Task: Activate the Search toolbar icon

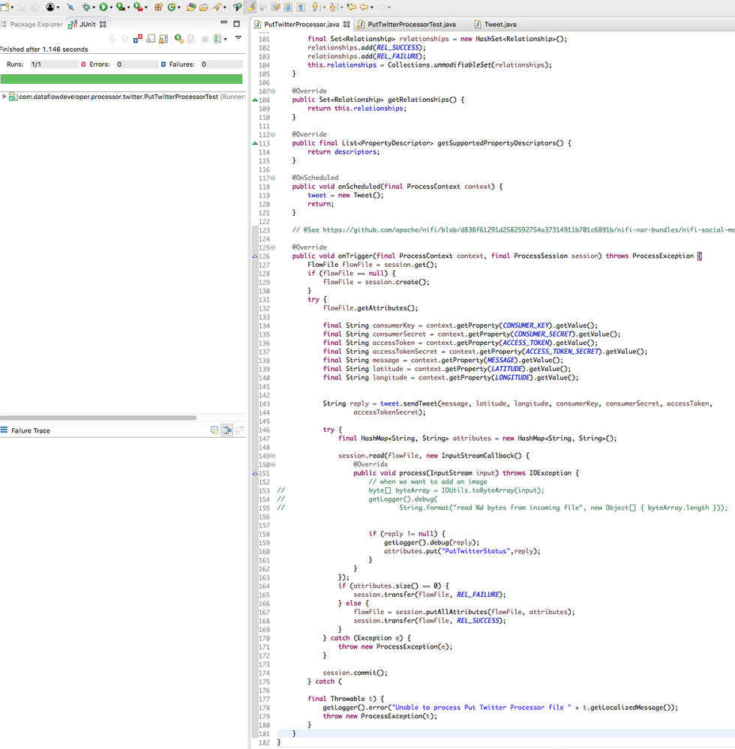Action: point(215,6)
